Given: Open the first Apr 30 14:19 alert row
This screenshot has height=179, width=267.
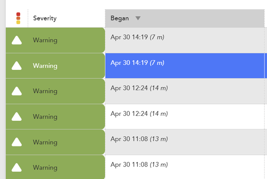Looking at the screenshot, I should click(x=185, y=40).
